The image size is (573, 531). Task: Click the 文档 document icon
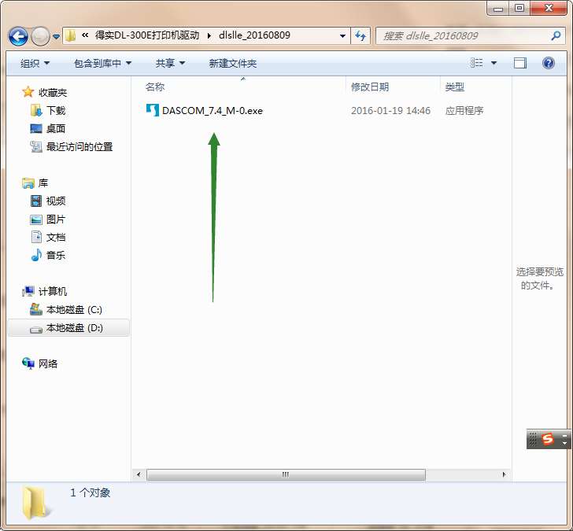(x=36, y=237)
